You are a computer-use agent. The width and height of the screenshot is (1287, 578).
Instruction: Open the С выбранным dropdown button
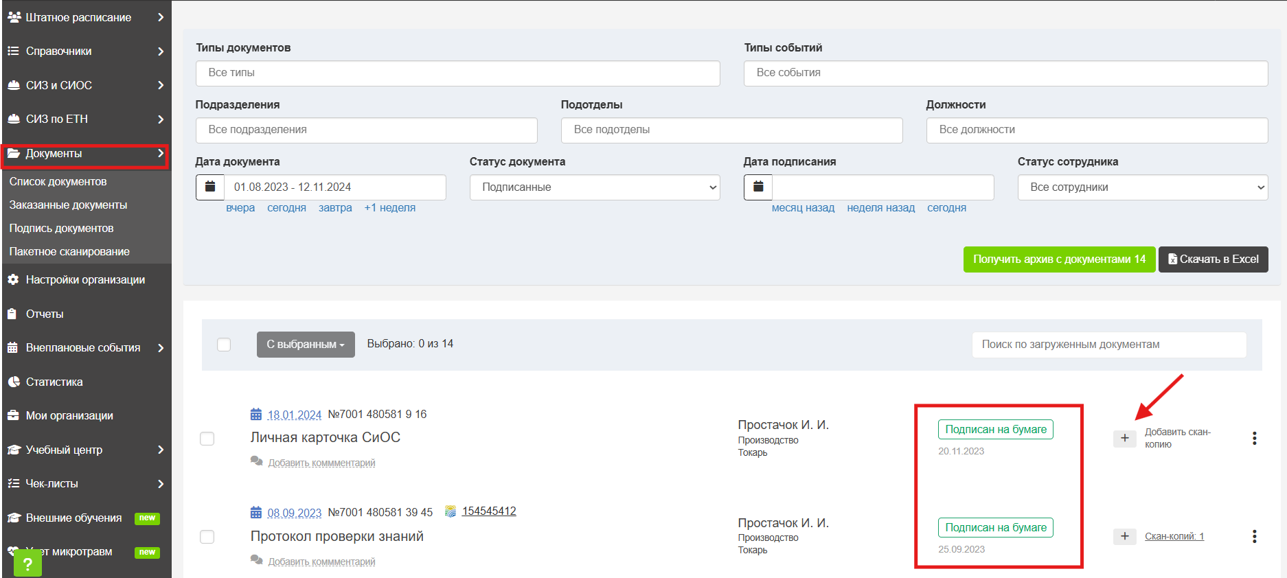point(306,345)
